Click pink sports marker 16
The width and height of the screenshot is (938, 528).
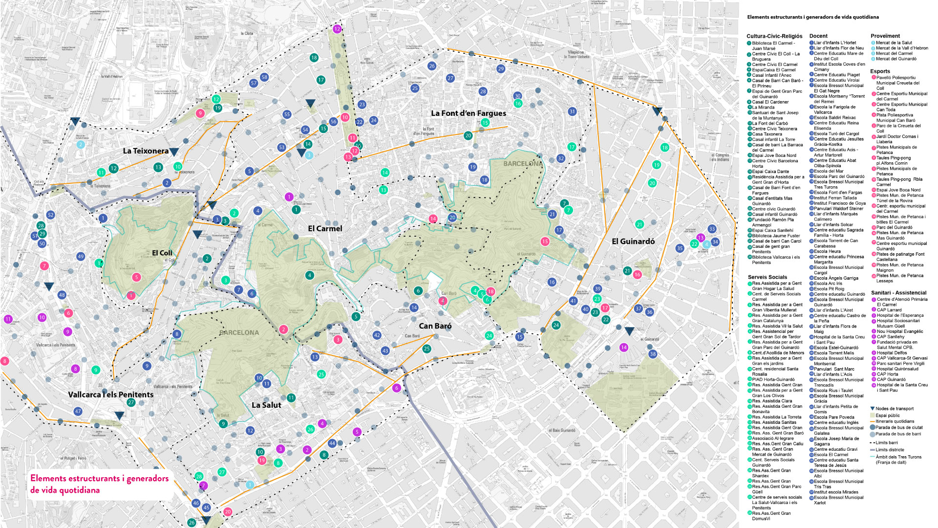point(637,274)
